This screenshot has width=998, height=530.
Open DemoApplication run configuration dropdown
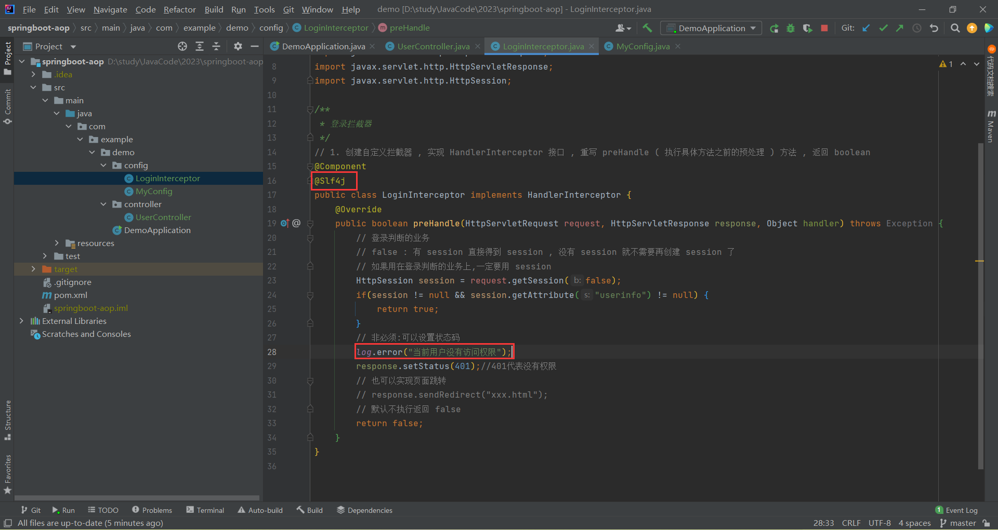point(711,28)
